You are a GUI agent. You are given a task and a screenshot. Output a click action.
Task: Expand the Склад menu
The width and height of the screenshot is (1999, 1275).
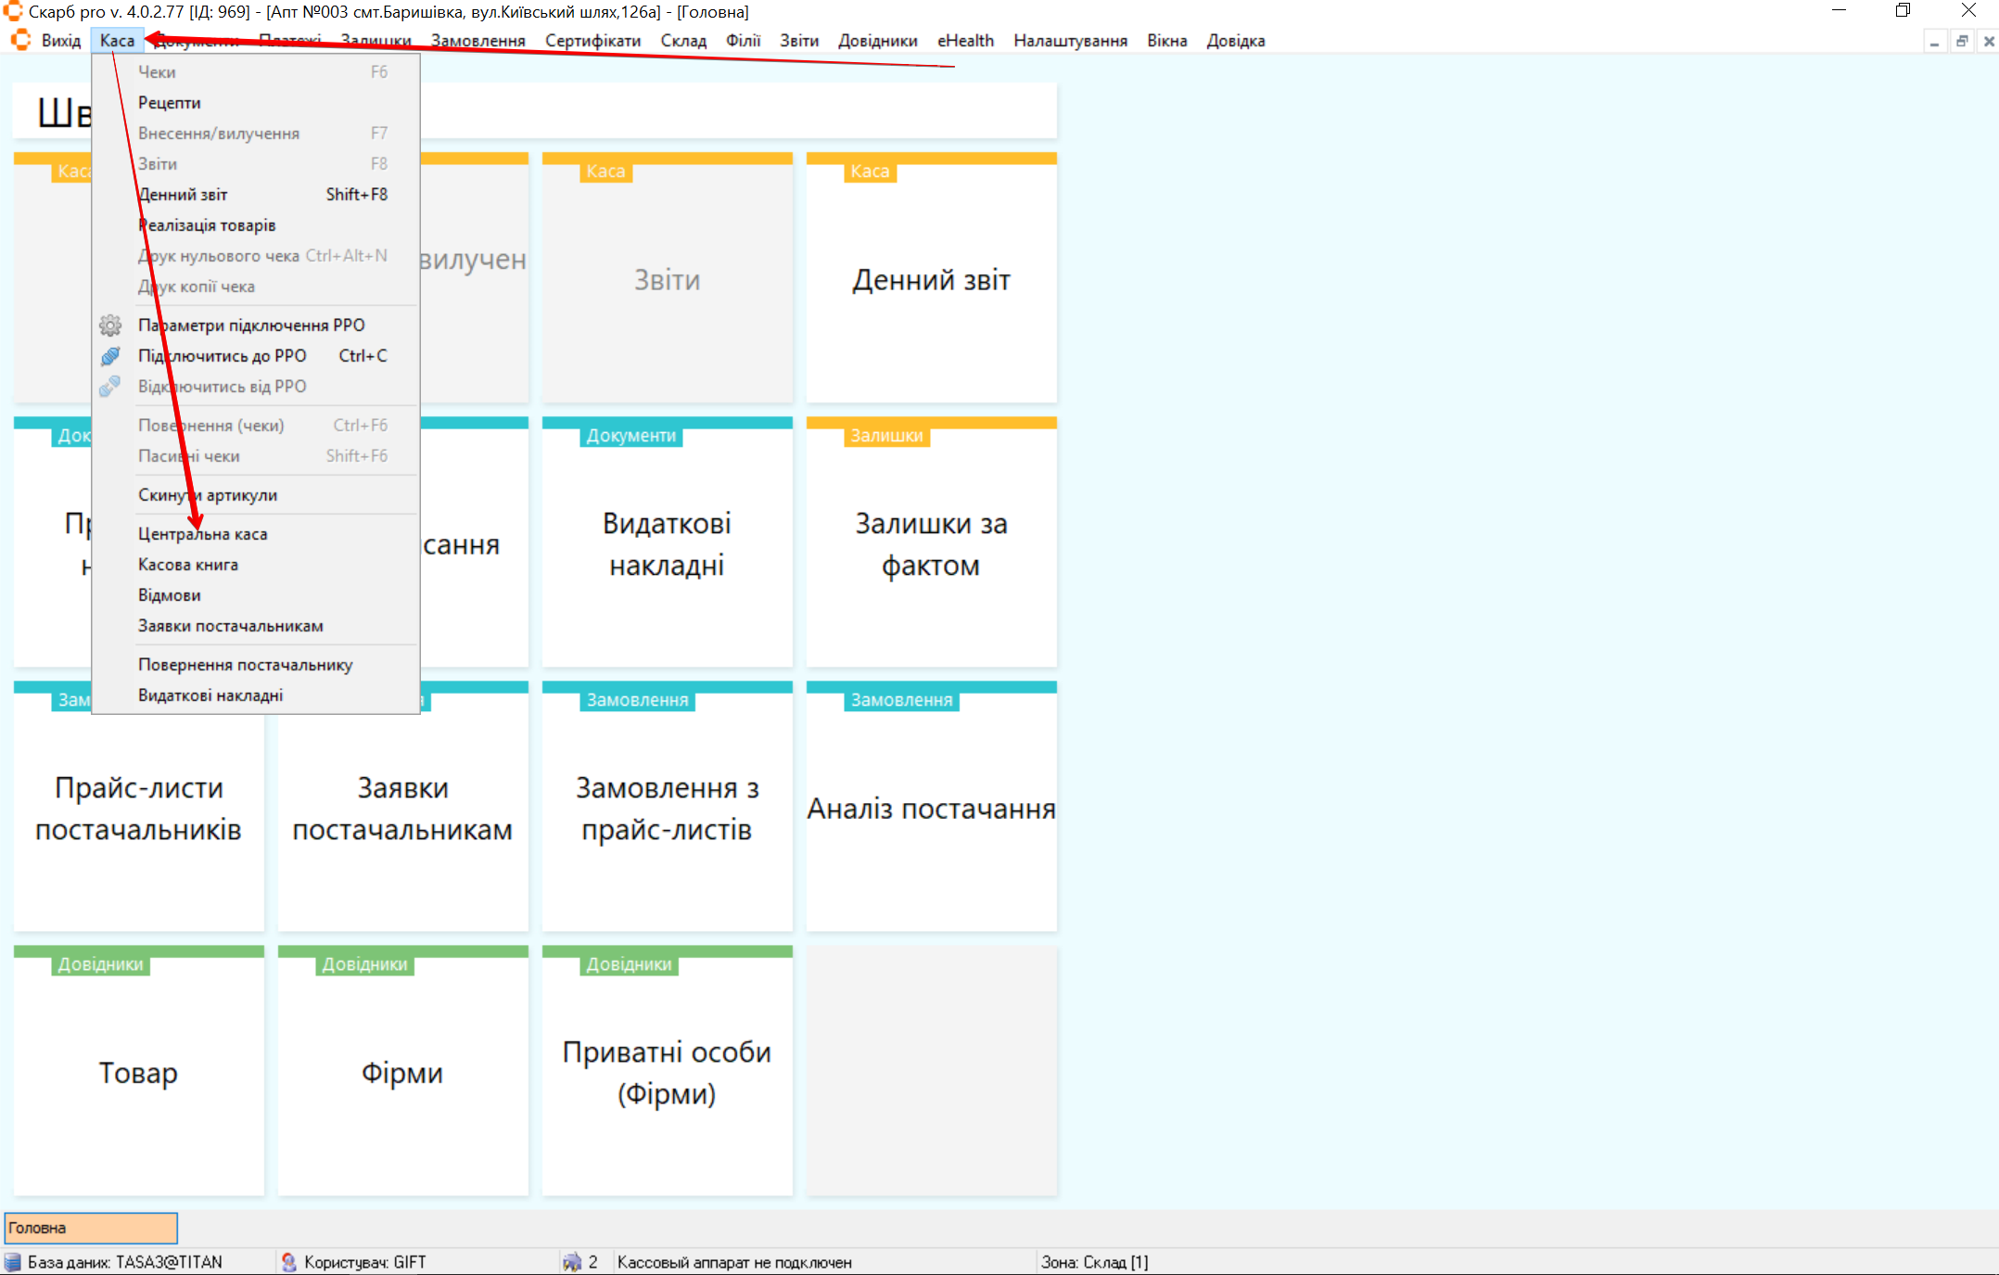[x=682, y=41]
